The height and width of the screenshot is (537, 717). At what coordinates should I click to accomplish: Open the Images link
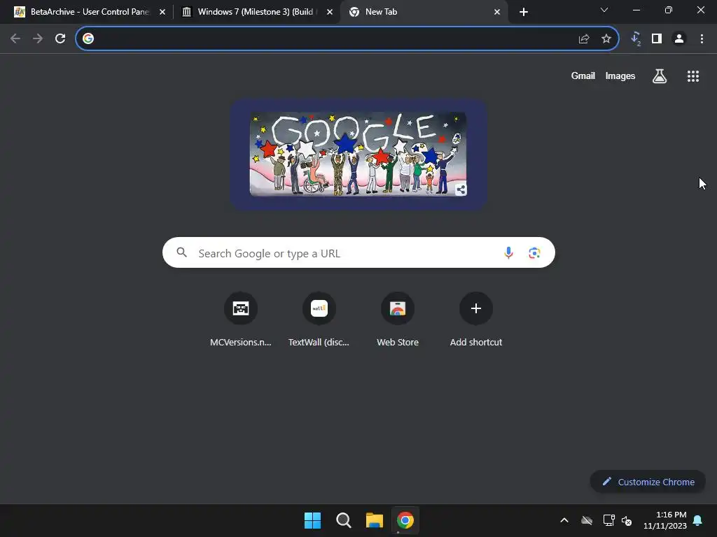pos(620,76)
